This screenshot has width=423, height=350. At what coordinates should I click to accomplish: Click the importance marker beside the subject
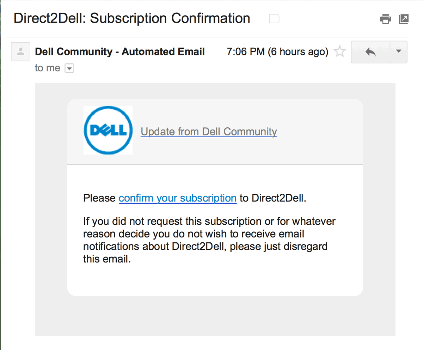point(274,19)
